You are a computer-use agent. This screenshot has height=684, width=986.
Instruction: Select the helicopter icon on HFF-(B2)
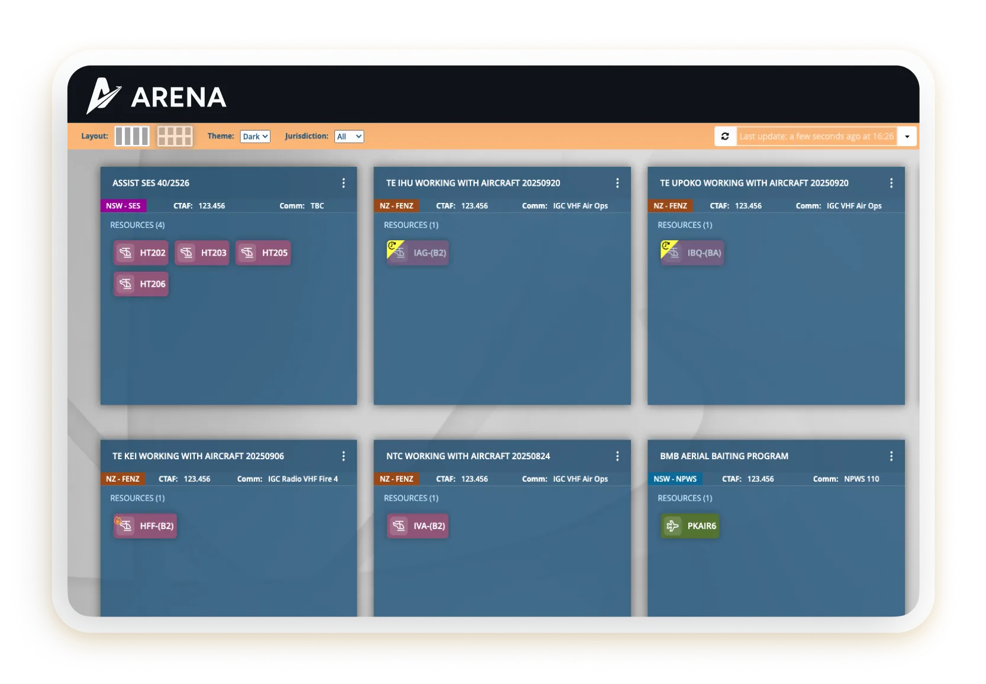(x=127, y=526)
